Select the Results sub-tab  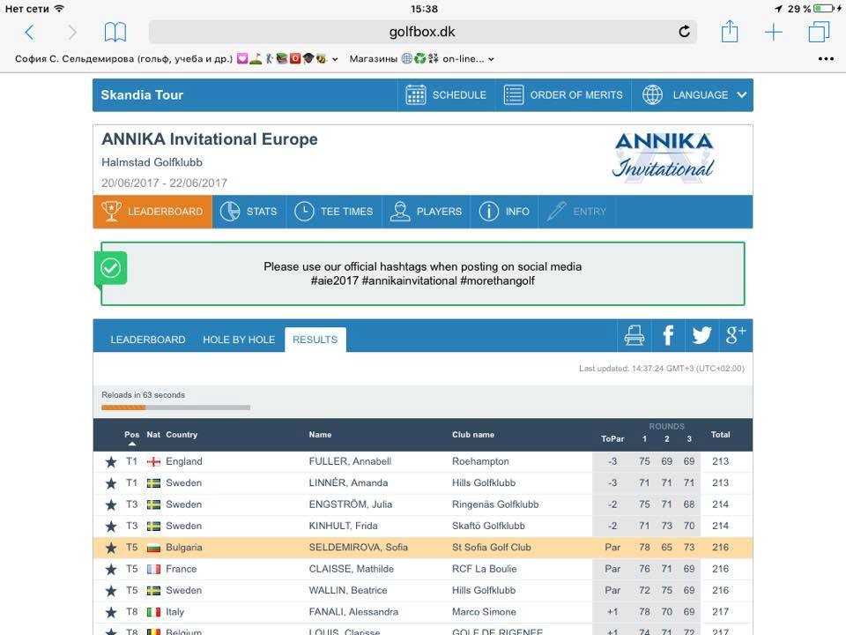pos(315,340)
